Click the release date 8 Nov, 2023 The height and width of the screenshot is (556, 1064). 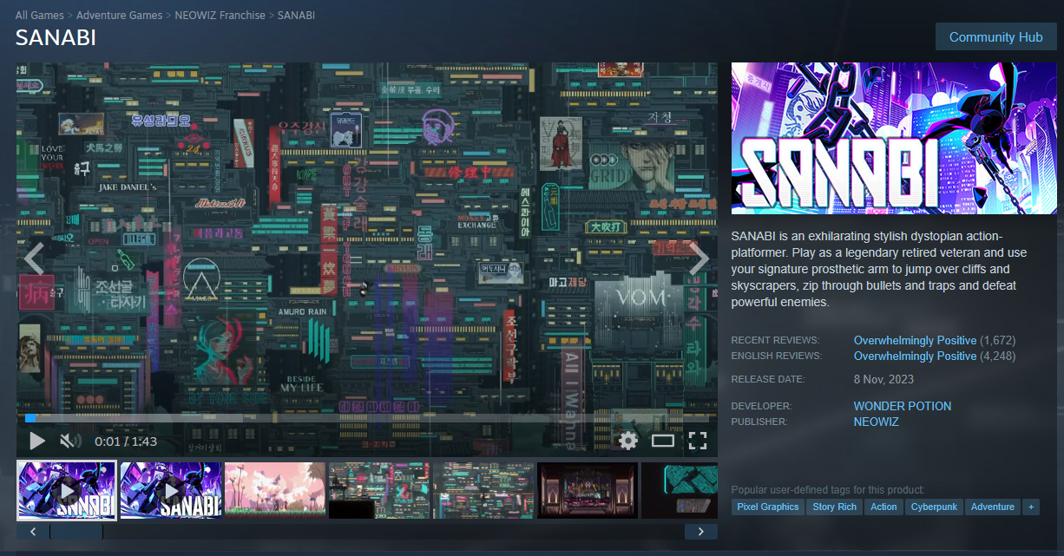tap(883, 379)
